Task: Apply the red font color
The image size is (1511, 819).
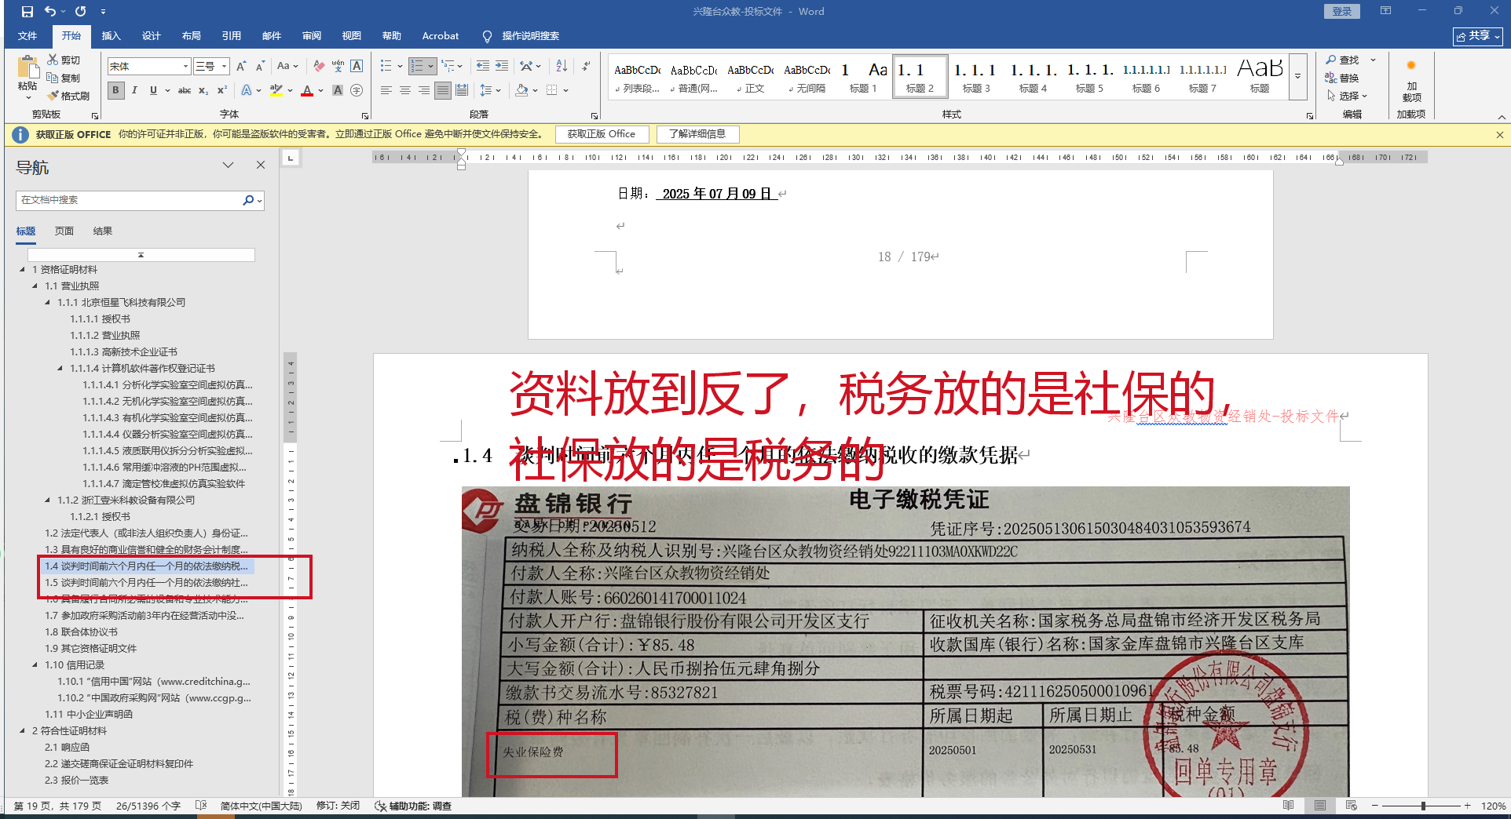Action: (x=307, y=90)
